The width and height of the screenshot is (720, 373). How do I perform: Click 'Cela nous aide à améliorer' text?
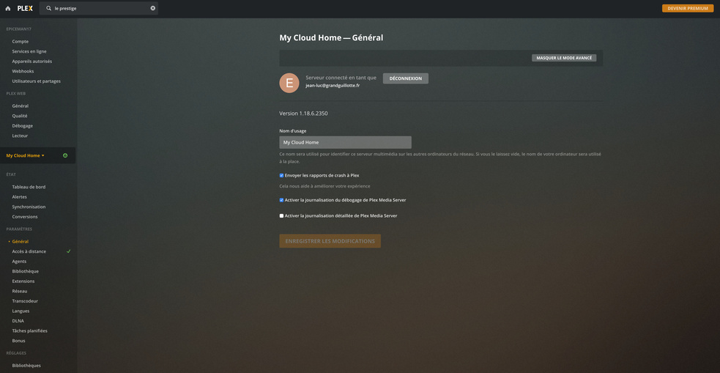pyautogui.click(x=324, y=186)
